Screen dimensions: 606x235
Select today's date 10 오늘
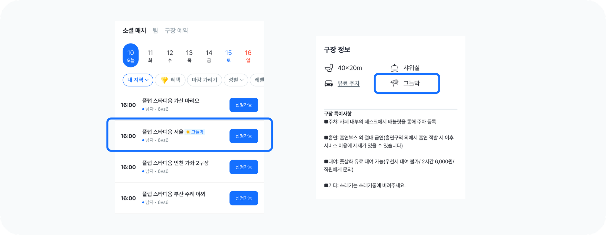[x=131, y=55]
